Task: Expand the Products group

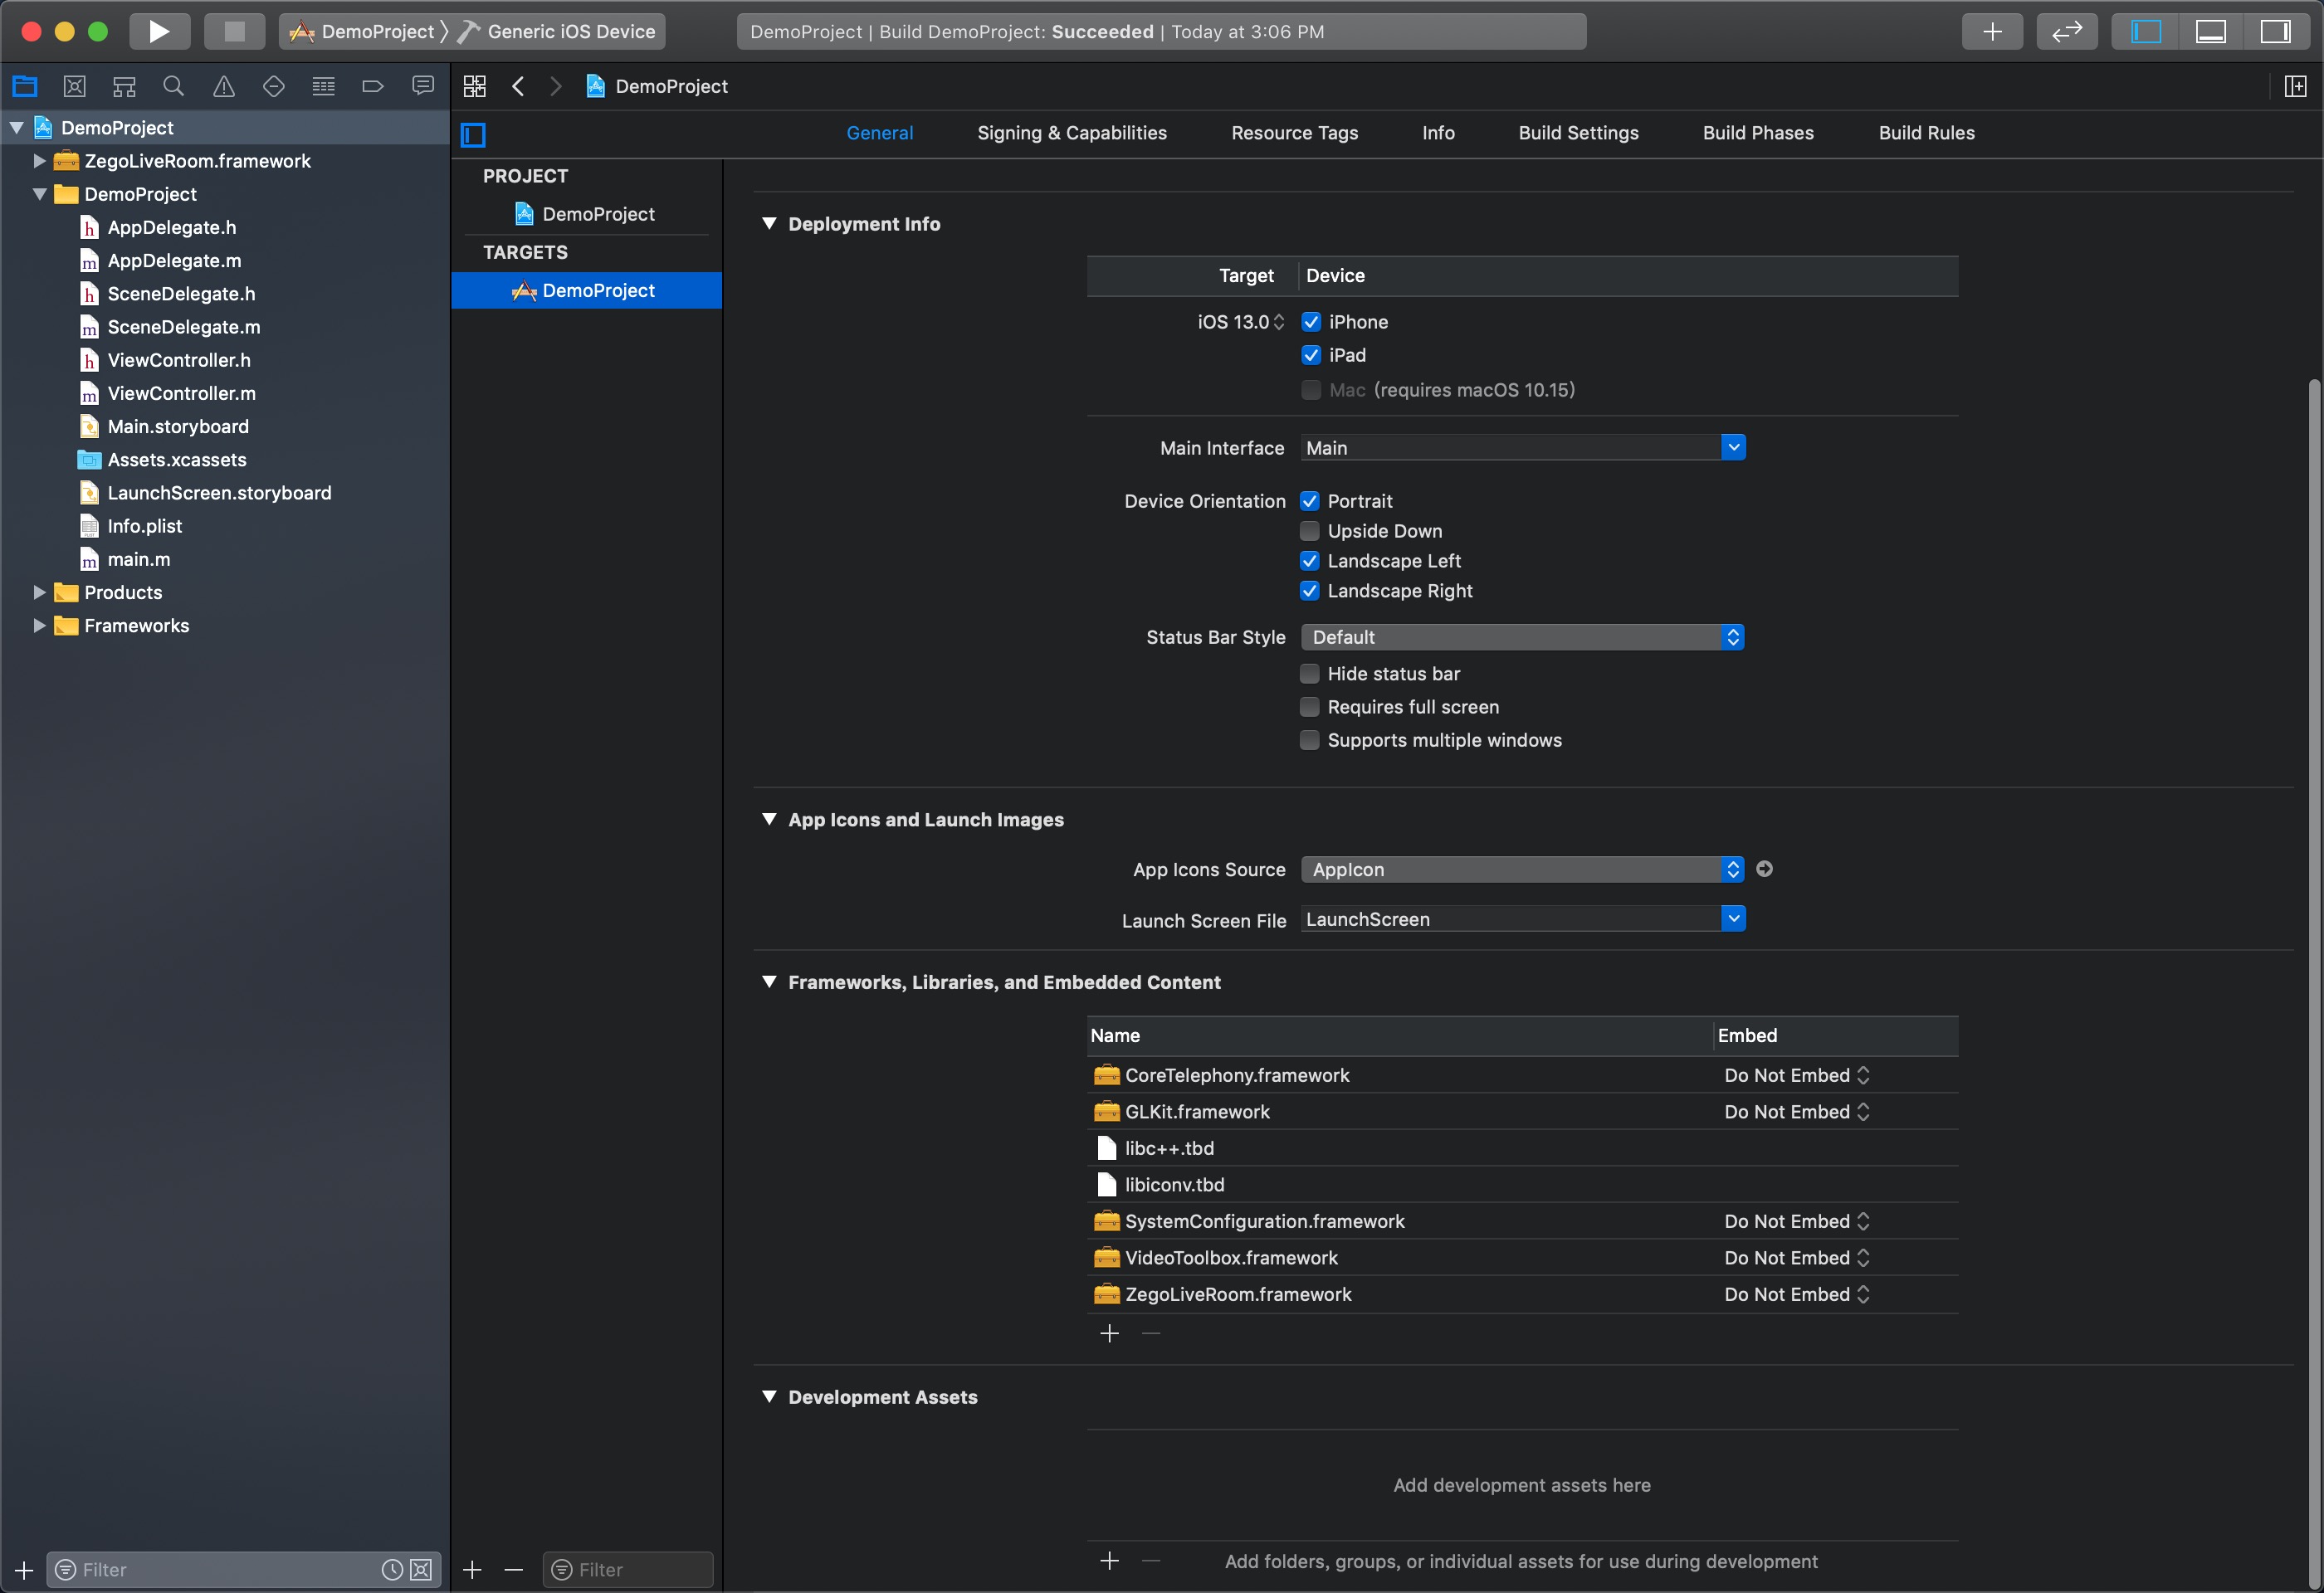Action: click(x=39, y=592)
